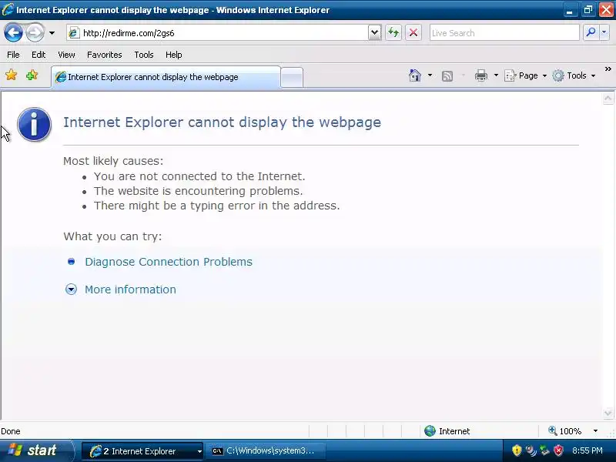Click the scrollbar up arrow
Screen dimensions: 616x462
[x=608, y=99]
